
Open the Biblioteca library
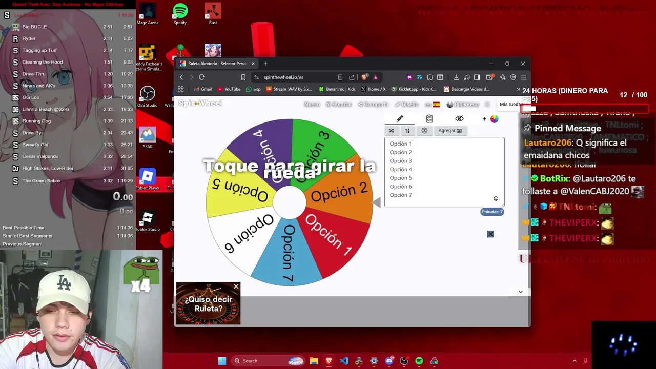tap(462, 104)
